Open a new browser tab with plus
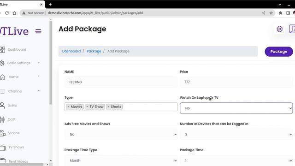The height and width of the screenshot is (166, 295). [50, 4]
